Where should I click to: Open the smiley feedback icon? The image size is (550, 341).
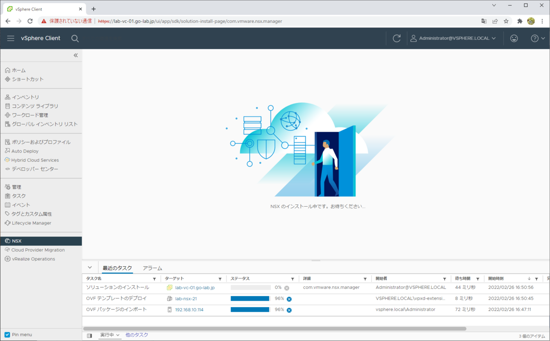tap(514, 38)
